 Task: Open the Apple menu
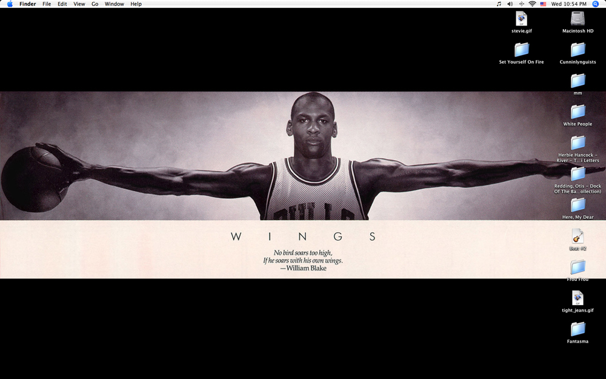(10, 4)
